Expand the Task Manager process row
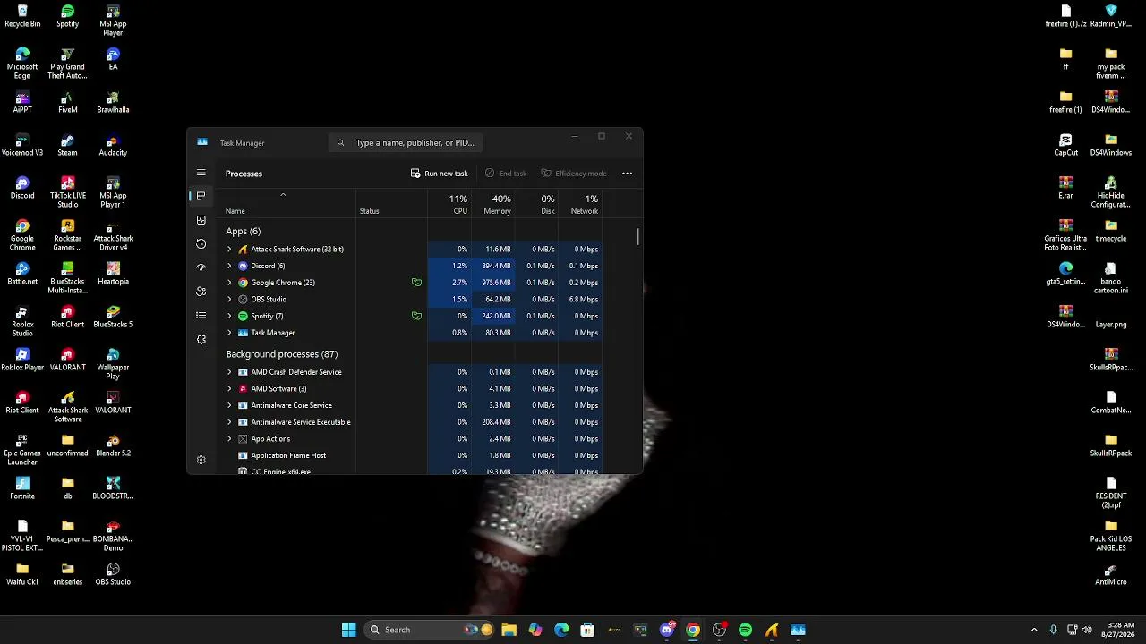Viewport: 1146px width, 644px height. coord(229,333)
